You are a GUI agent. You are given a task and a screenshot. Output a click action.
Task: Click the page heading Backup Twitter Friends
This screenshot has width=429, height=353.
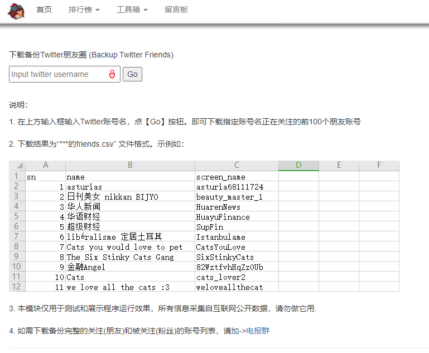point(91,55)
